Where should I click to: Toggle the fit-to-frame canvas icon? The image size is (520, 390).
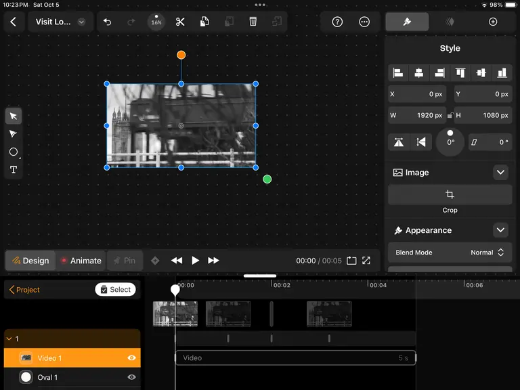pyautogui.click(x=351, y=261)
